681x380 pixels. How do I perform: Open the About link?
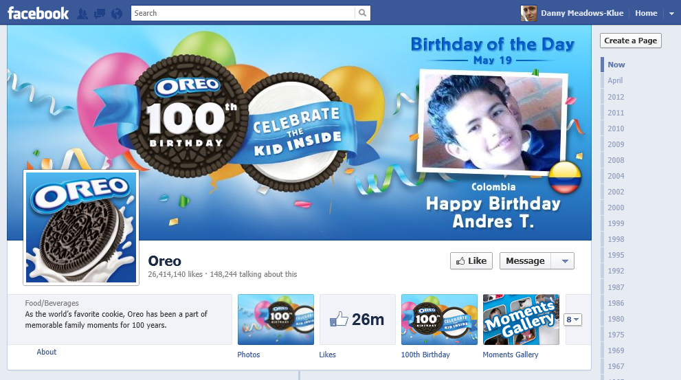coord(47,352)
